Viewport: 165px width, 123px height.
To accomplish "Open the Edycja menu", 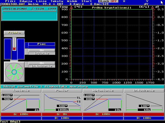I will click(x=26, y=1).
